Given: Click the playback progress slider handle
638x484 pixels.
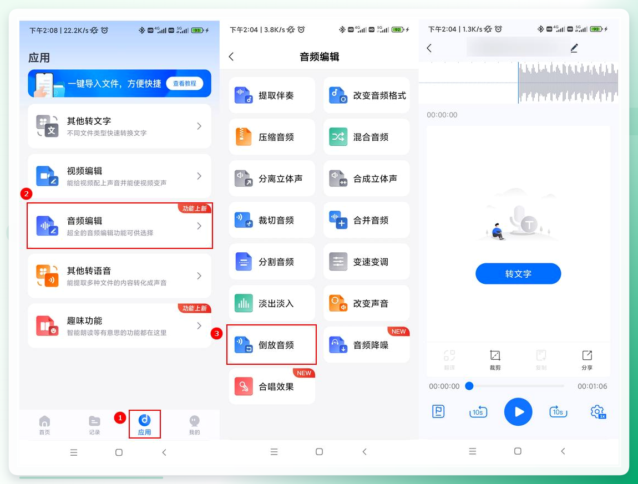Looking at the screenshot, I should point(469,386).
